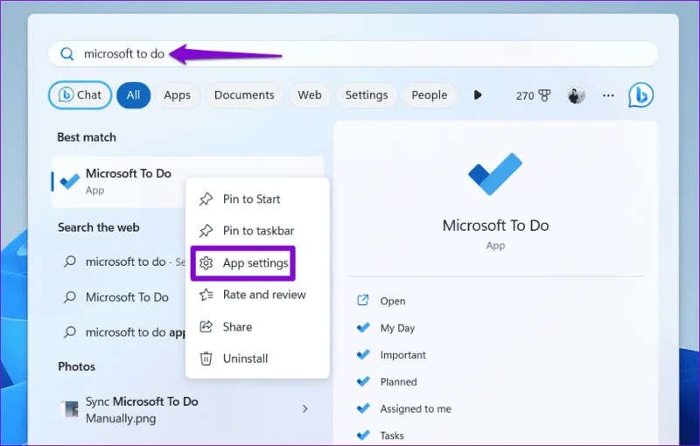700x446 pixels.
Task: Click the Microsoft To Do checkmark icon in best match
Action: (70, 181)
